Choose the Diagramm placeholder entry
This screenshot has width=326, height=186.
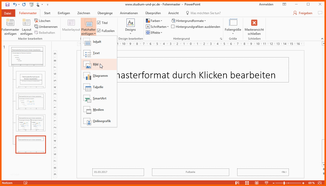pos(99,76)
